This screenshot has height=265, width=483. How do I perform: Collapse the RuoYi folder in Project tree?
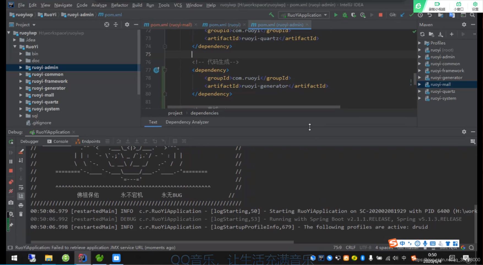click(x=15, y=47)
